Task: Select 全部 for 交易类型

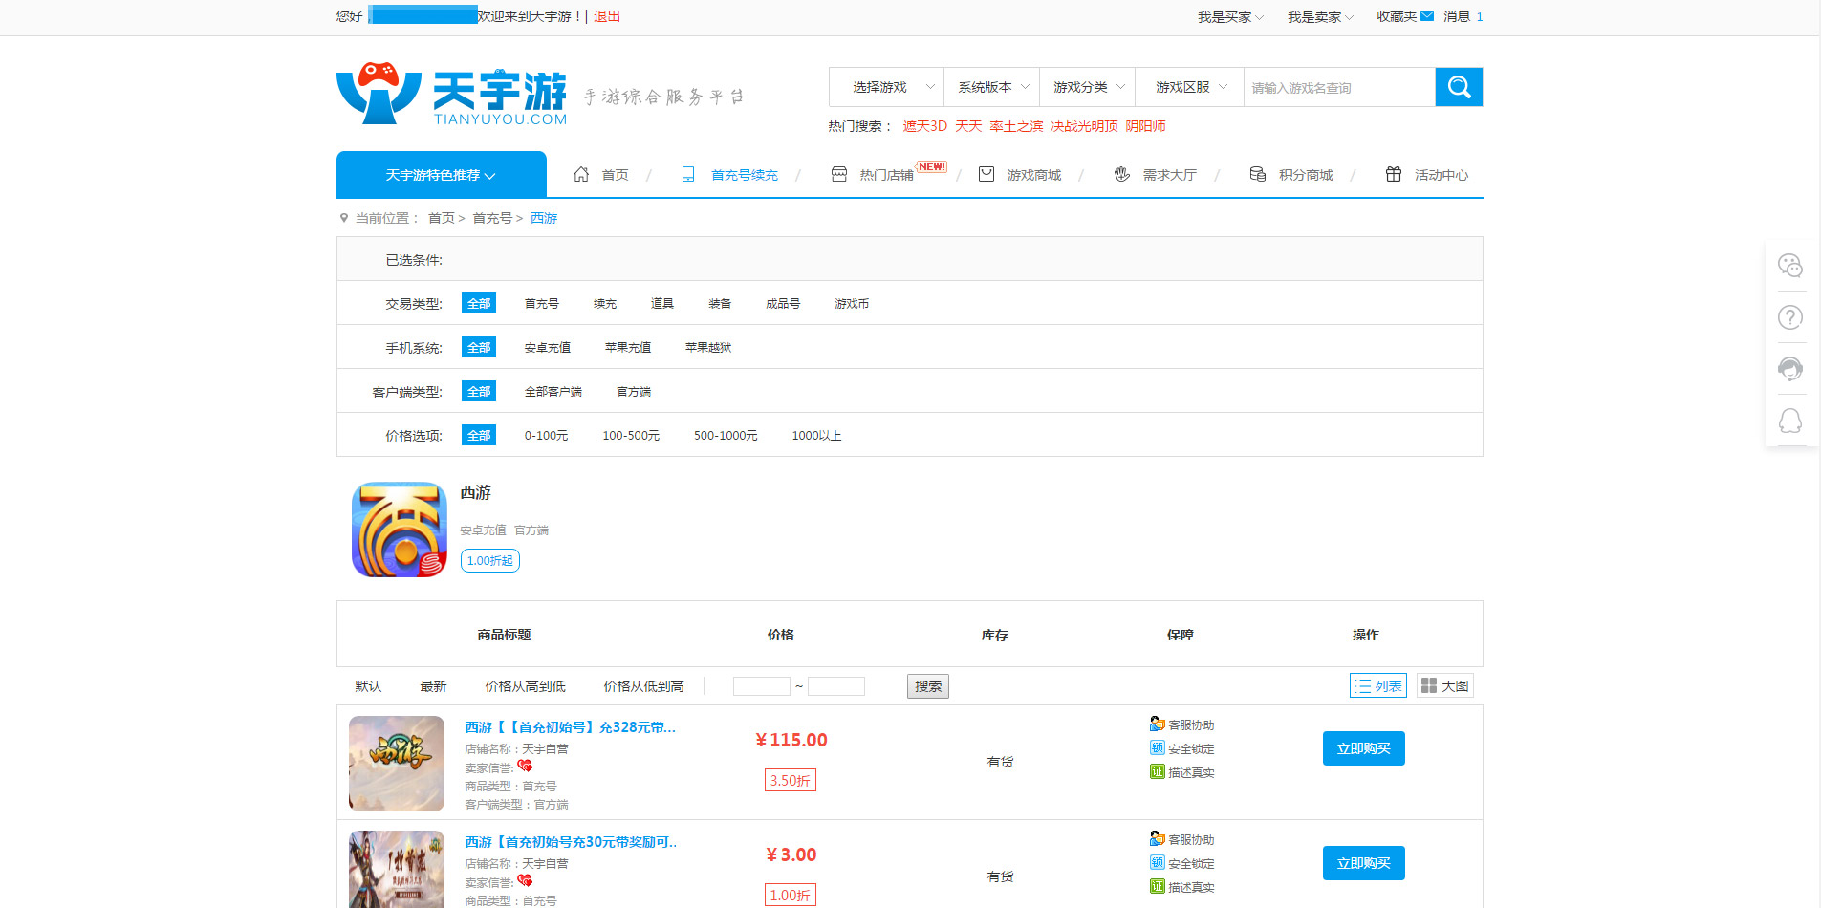Action: click(479, 303)
